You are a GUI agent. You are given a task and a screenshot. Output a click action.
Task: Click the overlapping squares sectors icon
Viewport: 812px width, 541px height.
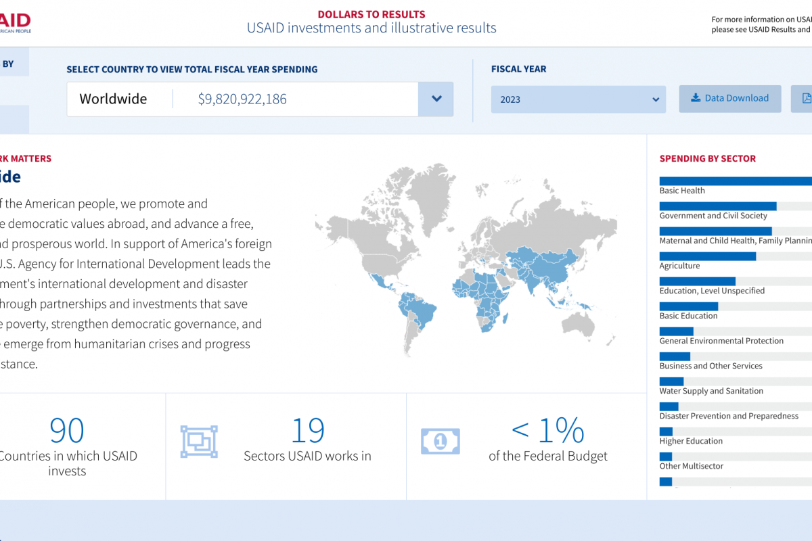click(x=199, y=442)
